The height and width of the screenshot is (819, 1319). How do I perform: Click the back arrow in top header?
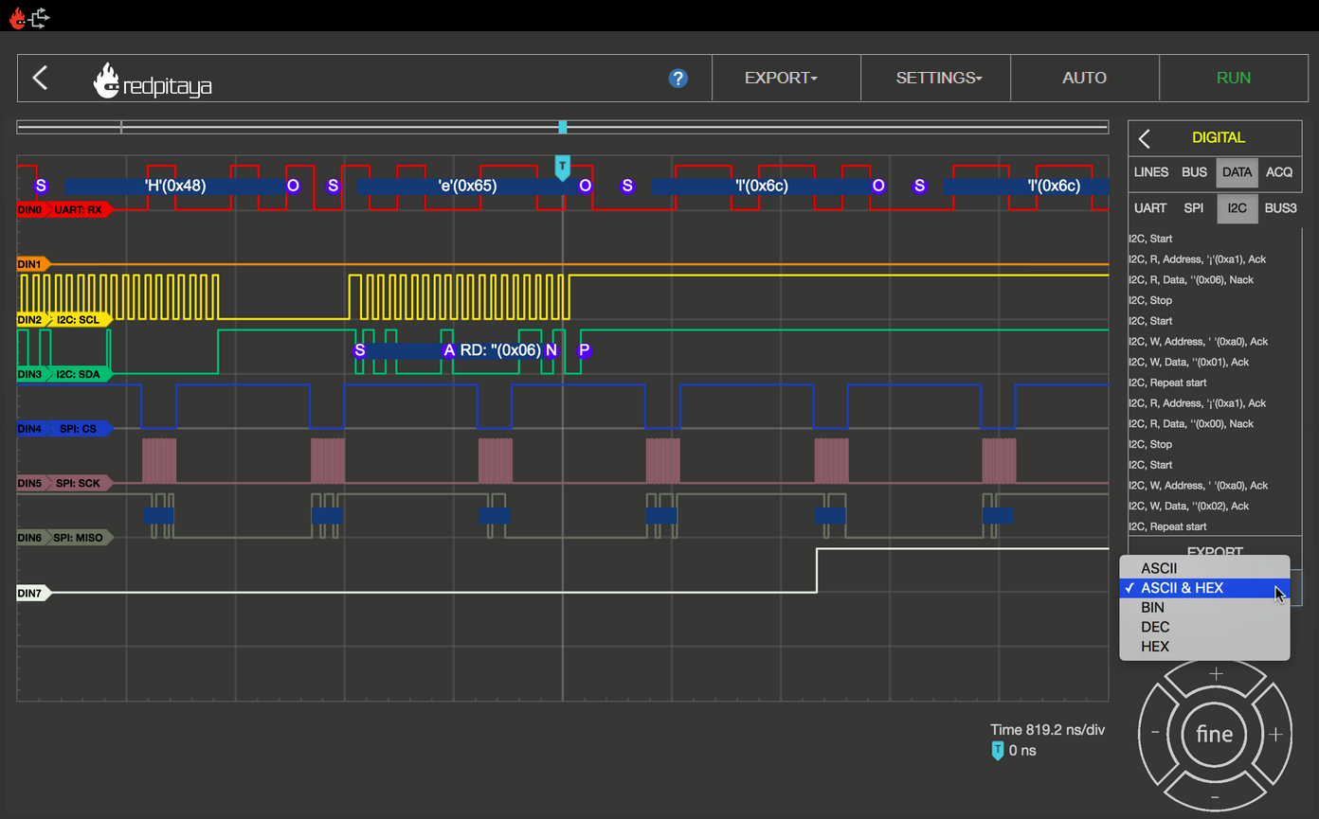[40, 78]
